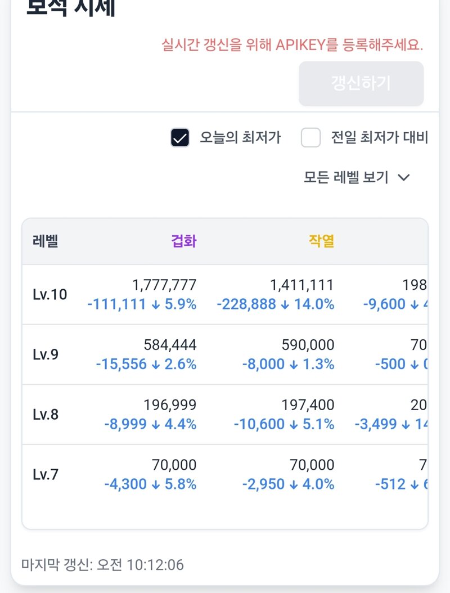Click the chevron next to 모든 레벨 보기
Screen dimensions: 450x593
(403, 177)
